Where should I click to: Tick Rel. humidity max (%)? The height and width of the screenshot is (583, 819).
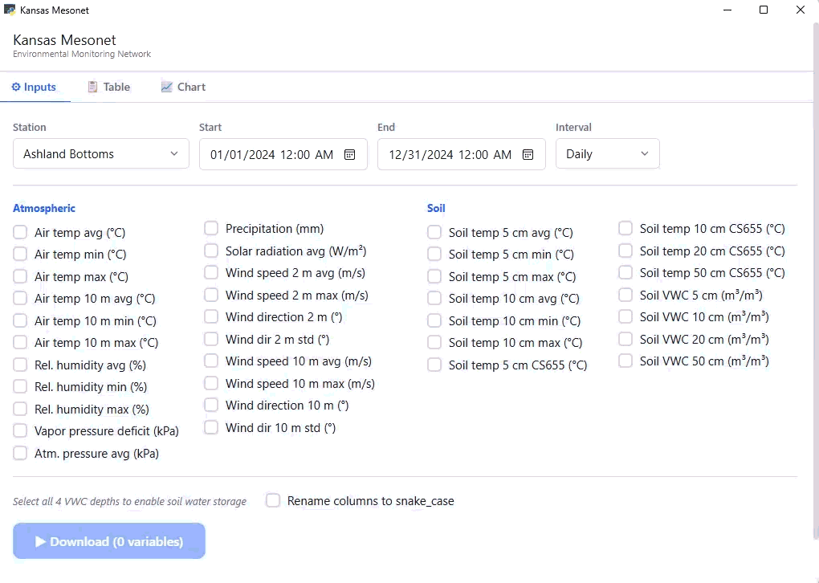point(20,409)
